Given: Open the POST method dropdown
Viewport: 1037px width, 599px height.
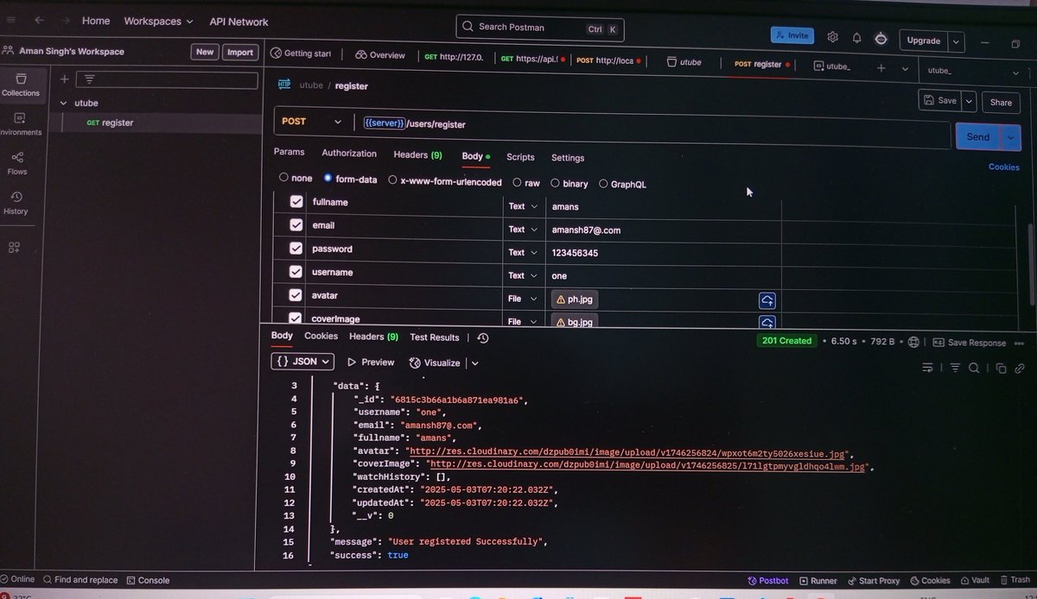Looking at the screenshot, I should pos(311,122).
